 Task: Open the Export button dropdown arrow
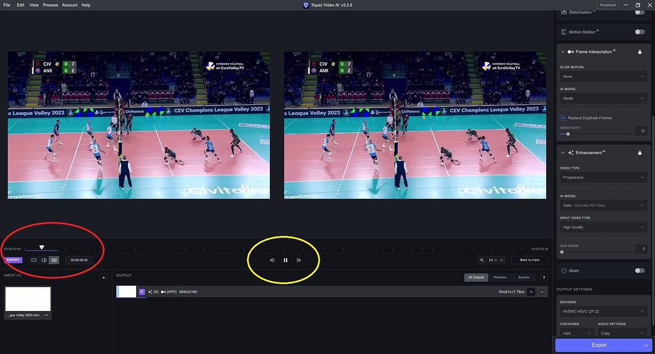[646, 345]
